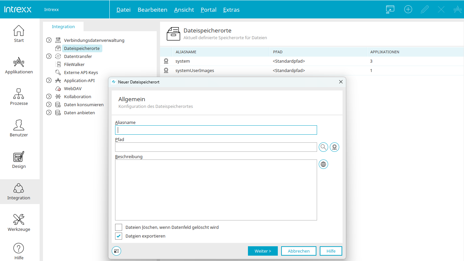
Task: Open the Design module
Action: (19, 160)
